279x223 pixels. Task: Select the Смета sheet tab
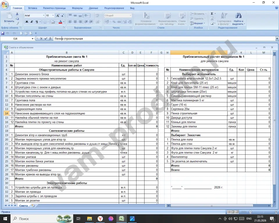coord(24,206)
